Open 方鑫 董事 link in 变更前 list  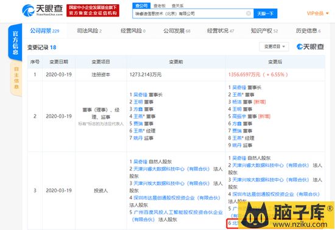(x=138, y=110)
